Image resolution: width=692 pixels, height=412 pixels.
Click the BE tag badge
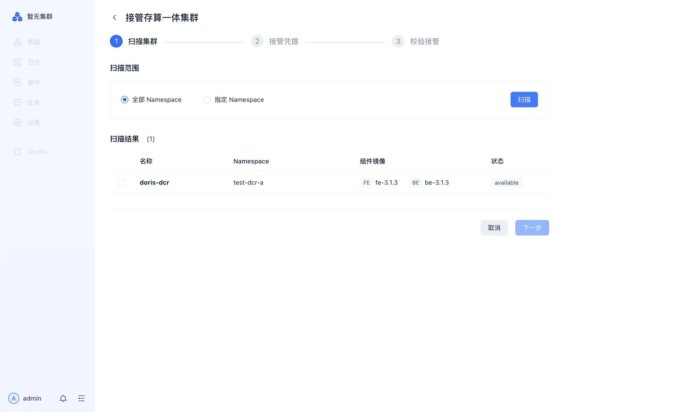(416, 182)
